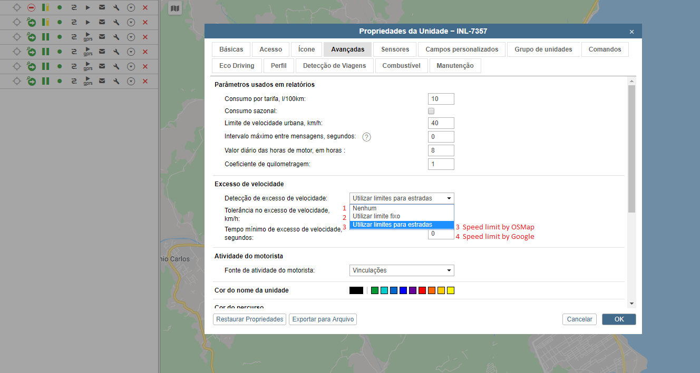
Task: Click the envelope message icon in the second row
Action: 102,22
